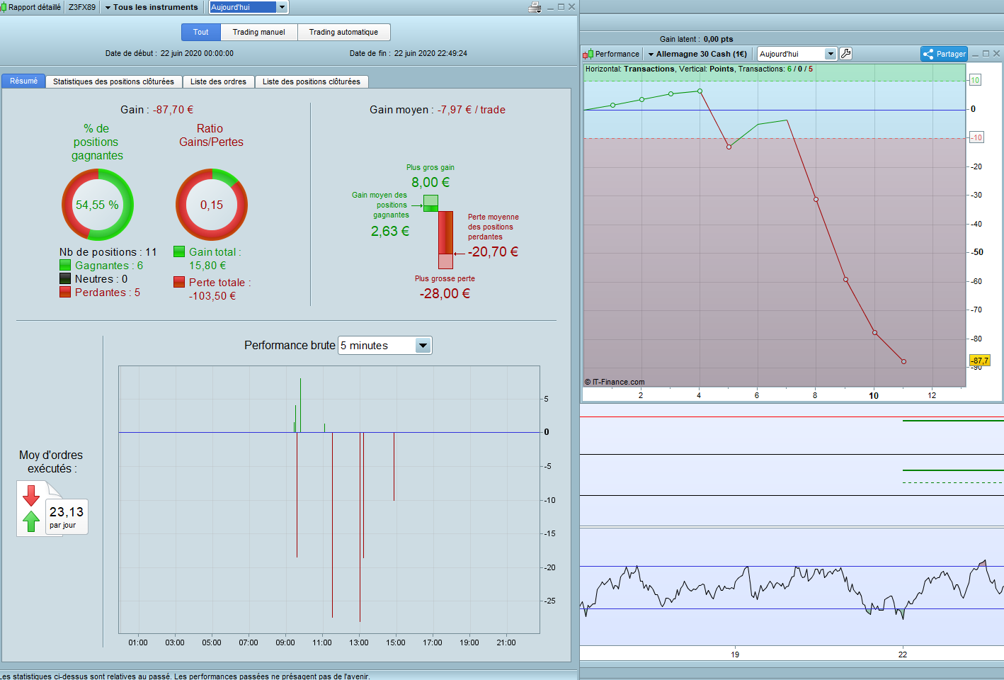
Task: Click the Partager share button
Action: pyautogui.click(x=944, y=54)
